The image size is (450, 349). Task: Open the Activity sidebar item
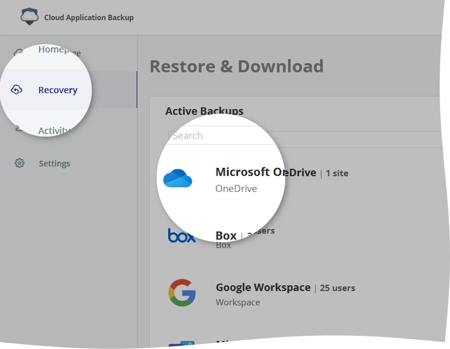coord(55,131)
